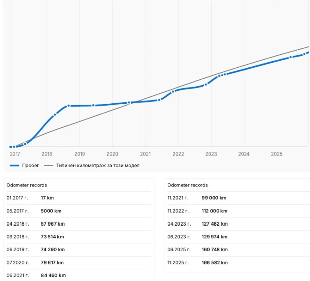310x281 pixels.
Task: Click the 2021 year label on axis
Action: [x=145, y=154]
